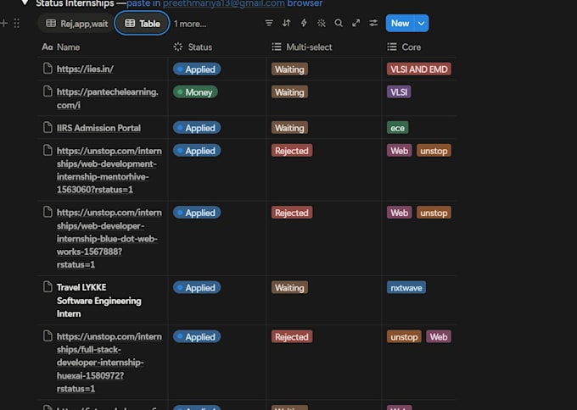Screen dimensions: 577x410
Task: Click page icon of blue-dot-web-works row
Action: (48, 212)
